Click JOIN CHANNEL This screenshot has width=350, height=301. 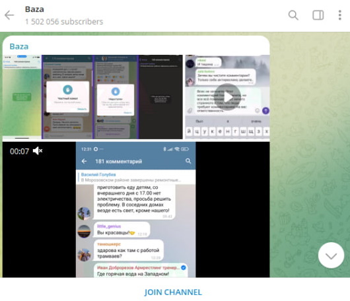(173, 292)
